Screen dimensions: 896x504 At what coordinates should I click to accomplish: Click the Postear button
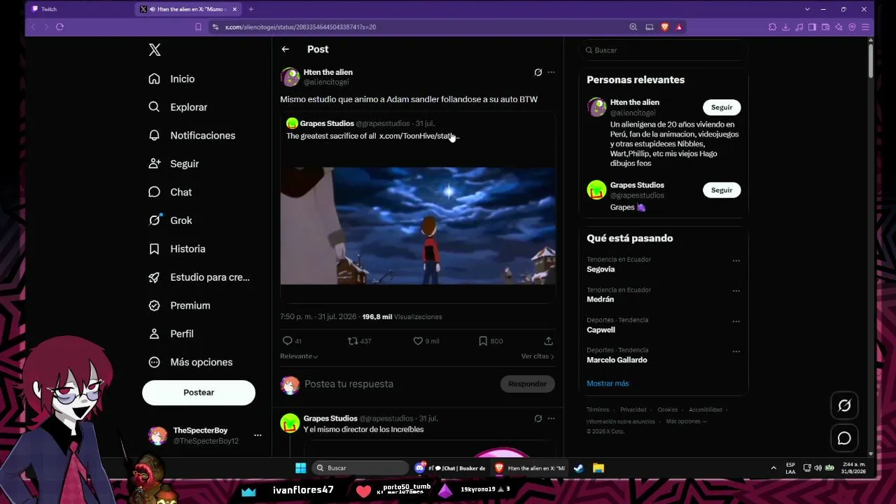click(x=199, y=393)
